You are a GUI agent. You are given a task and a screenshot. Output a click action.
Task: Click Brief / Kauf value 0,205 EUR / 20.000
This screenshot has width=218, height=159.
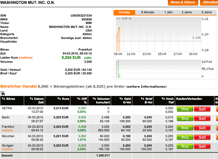[78, 73]
